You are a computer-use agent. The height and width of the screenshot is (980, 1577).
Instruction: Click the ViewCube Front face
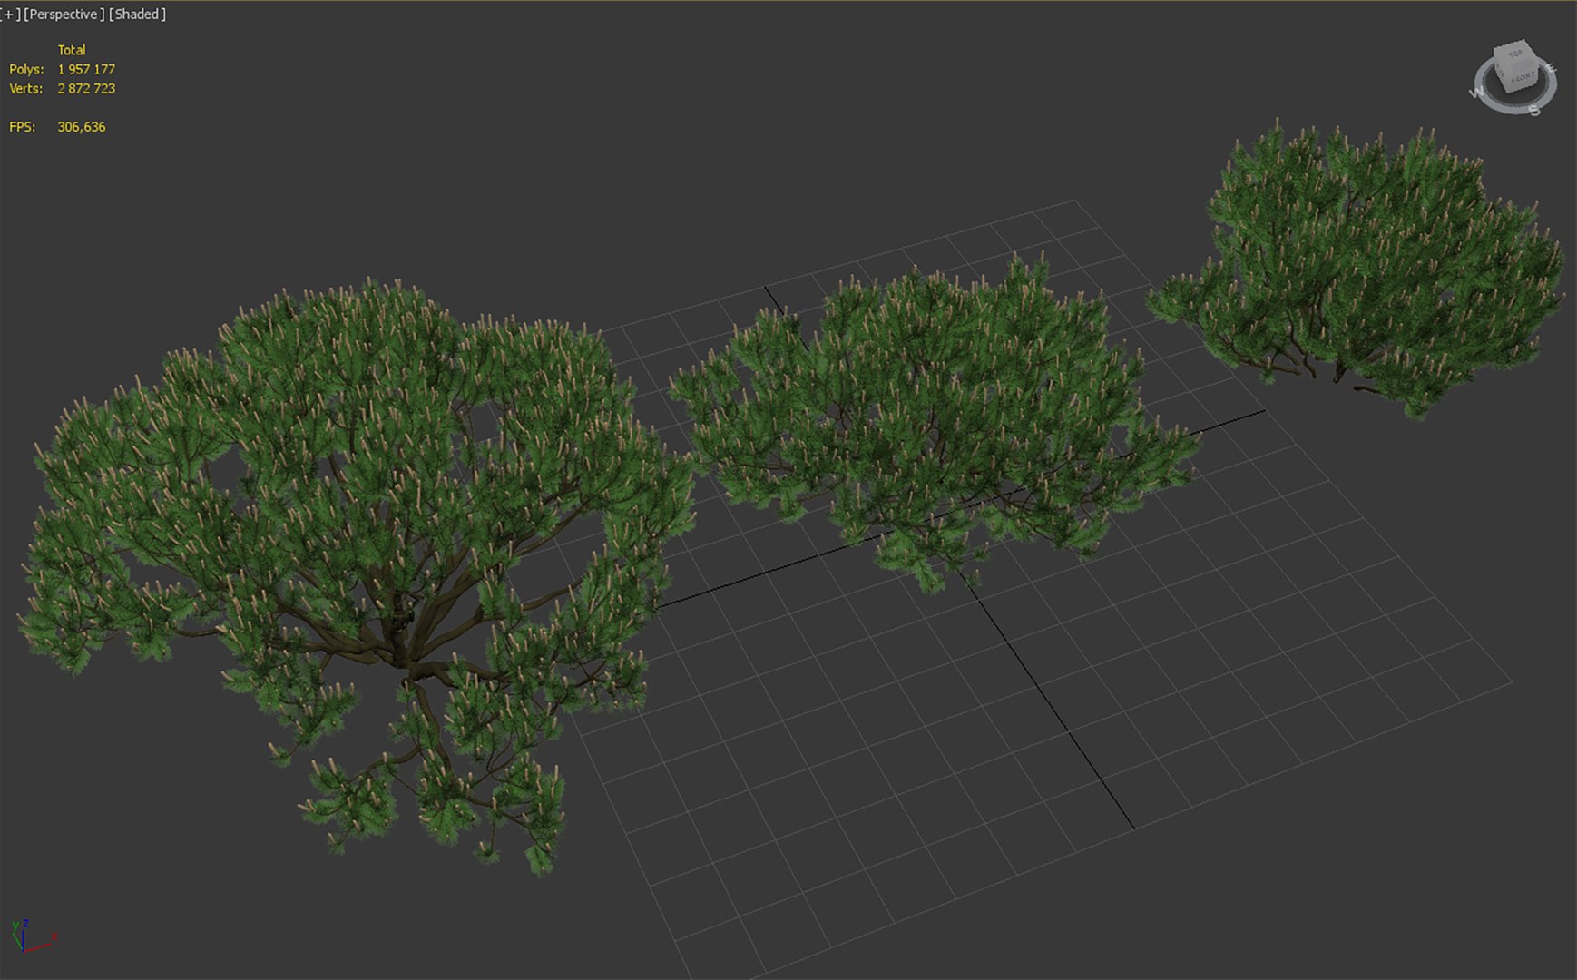pyautogui.click(x=1522, y=77)
